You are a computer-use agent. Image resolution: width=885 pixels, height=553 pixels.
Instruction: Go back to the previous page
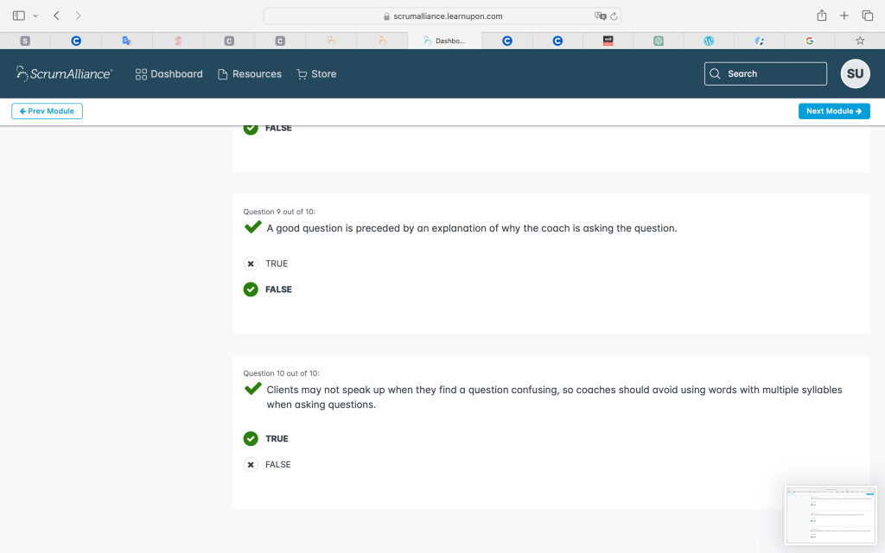click(56, 16)
